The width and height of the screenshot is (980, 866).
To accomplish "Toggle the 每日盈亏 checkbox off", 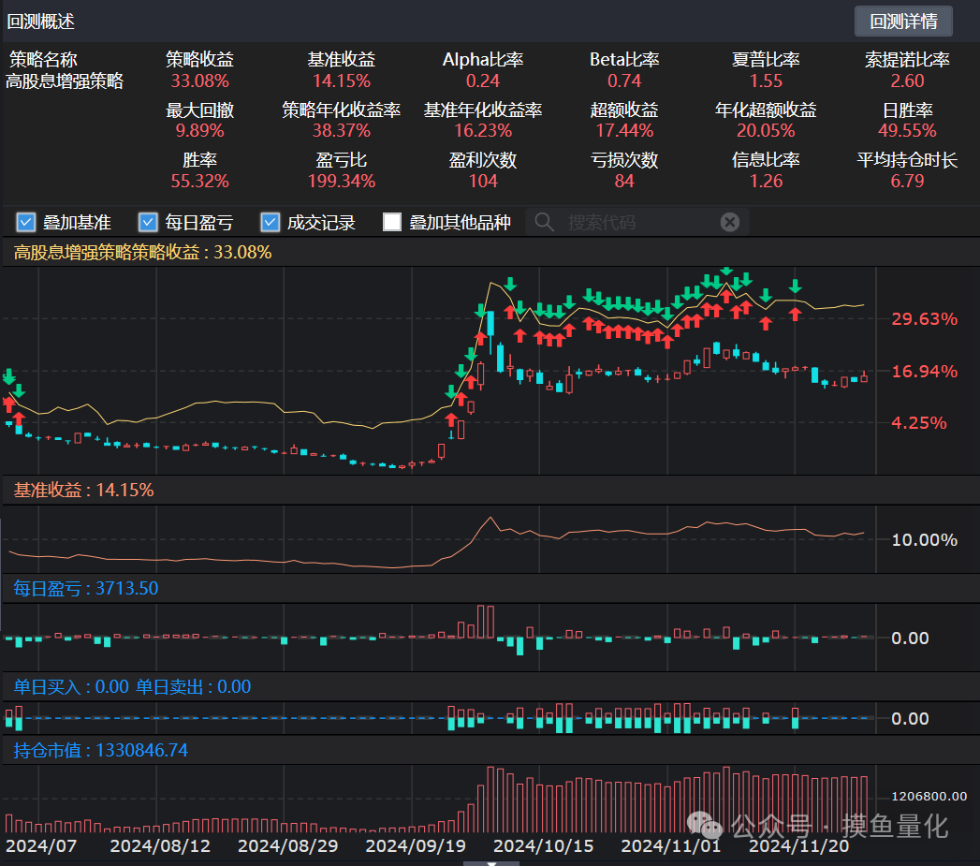I will [148, 222].
